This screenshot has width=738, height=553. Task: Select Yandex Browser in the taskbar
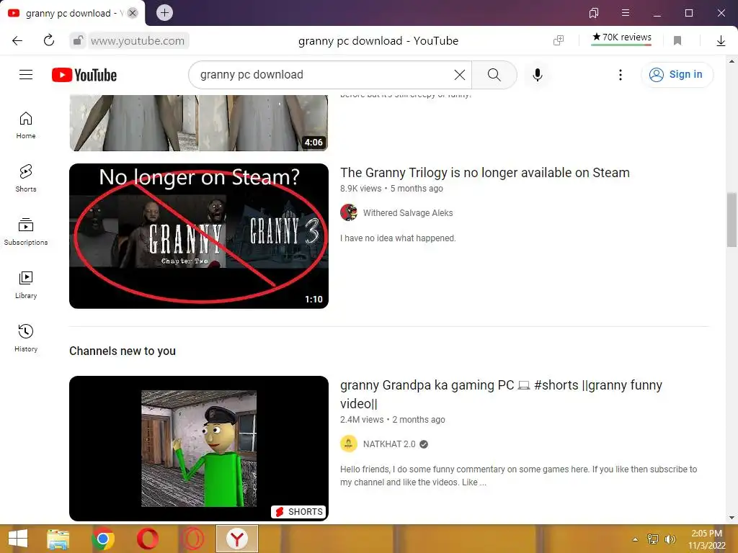(237, 539)
